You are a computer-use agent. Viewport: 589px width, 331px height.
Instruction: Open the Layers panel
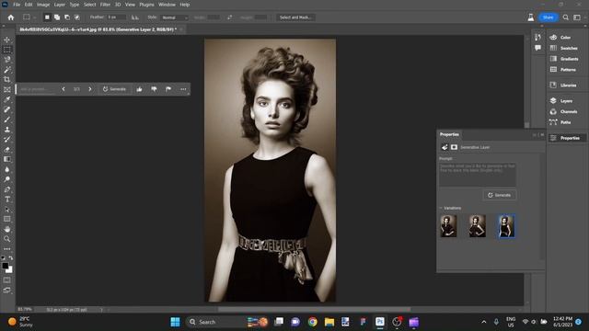coord(566,101)
